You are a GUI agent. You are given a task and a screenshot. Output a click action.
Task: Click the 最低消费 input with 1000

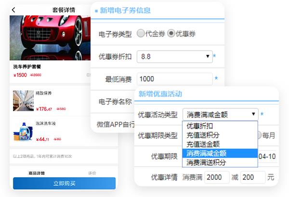coord(175,79)
